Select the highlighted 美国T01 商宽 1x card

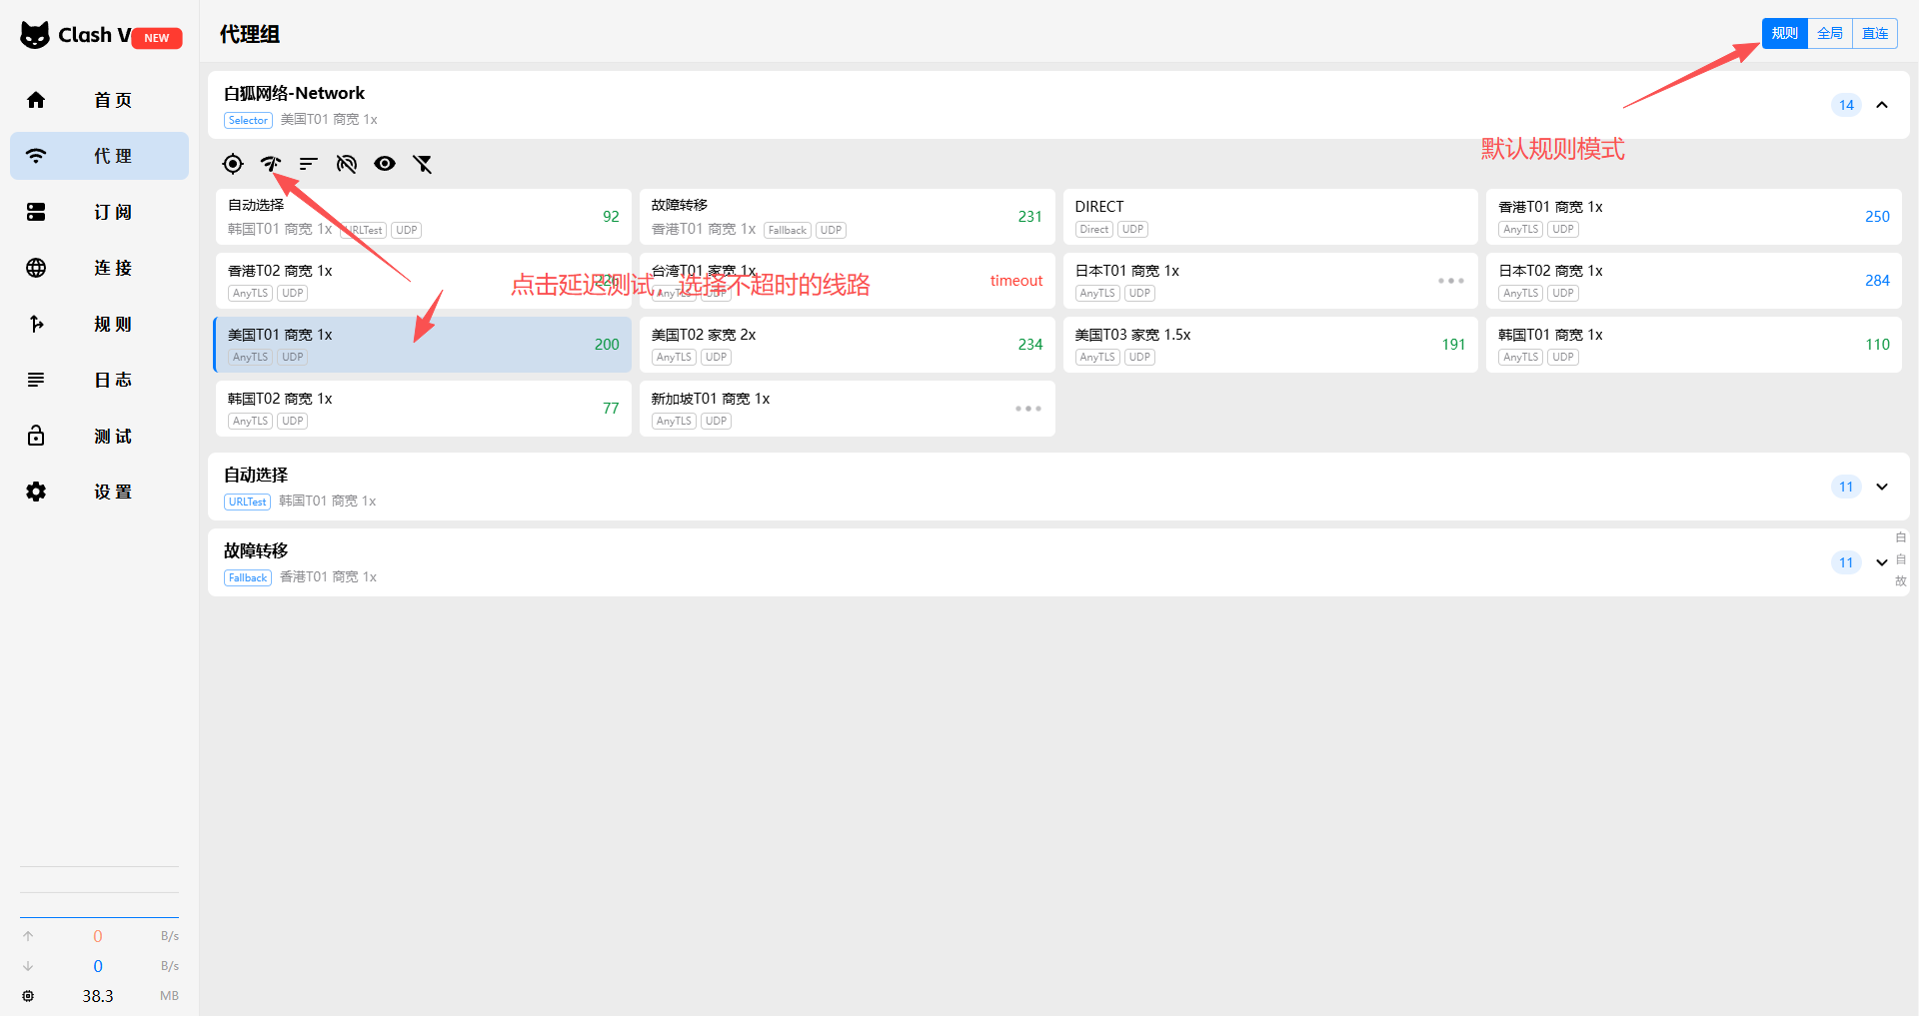point(423,345)
